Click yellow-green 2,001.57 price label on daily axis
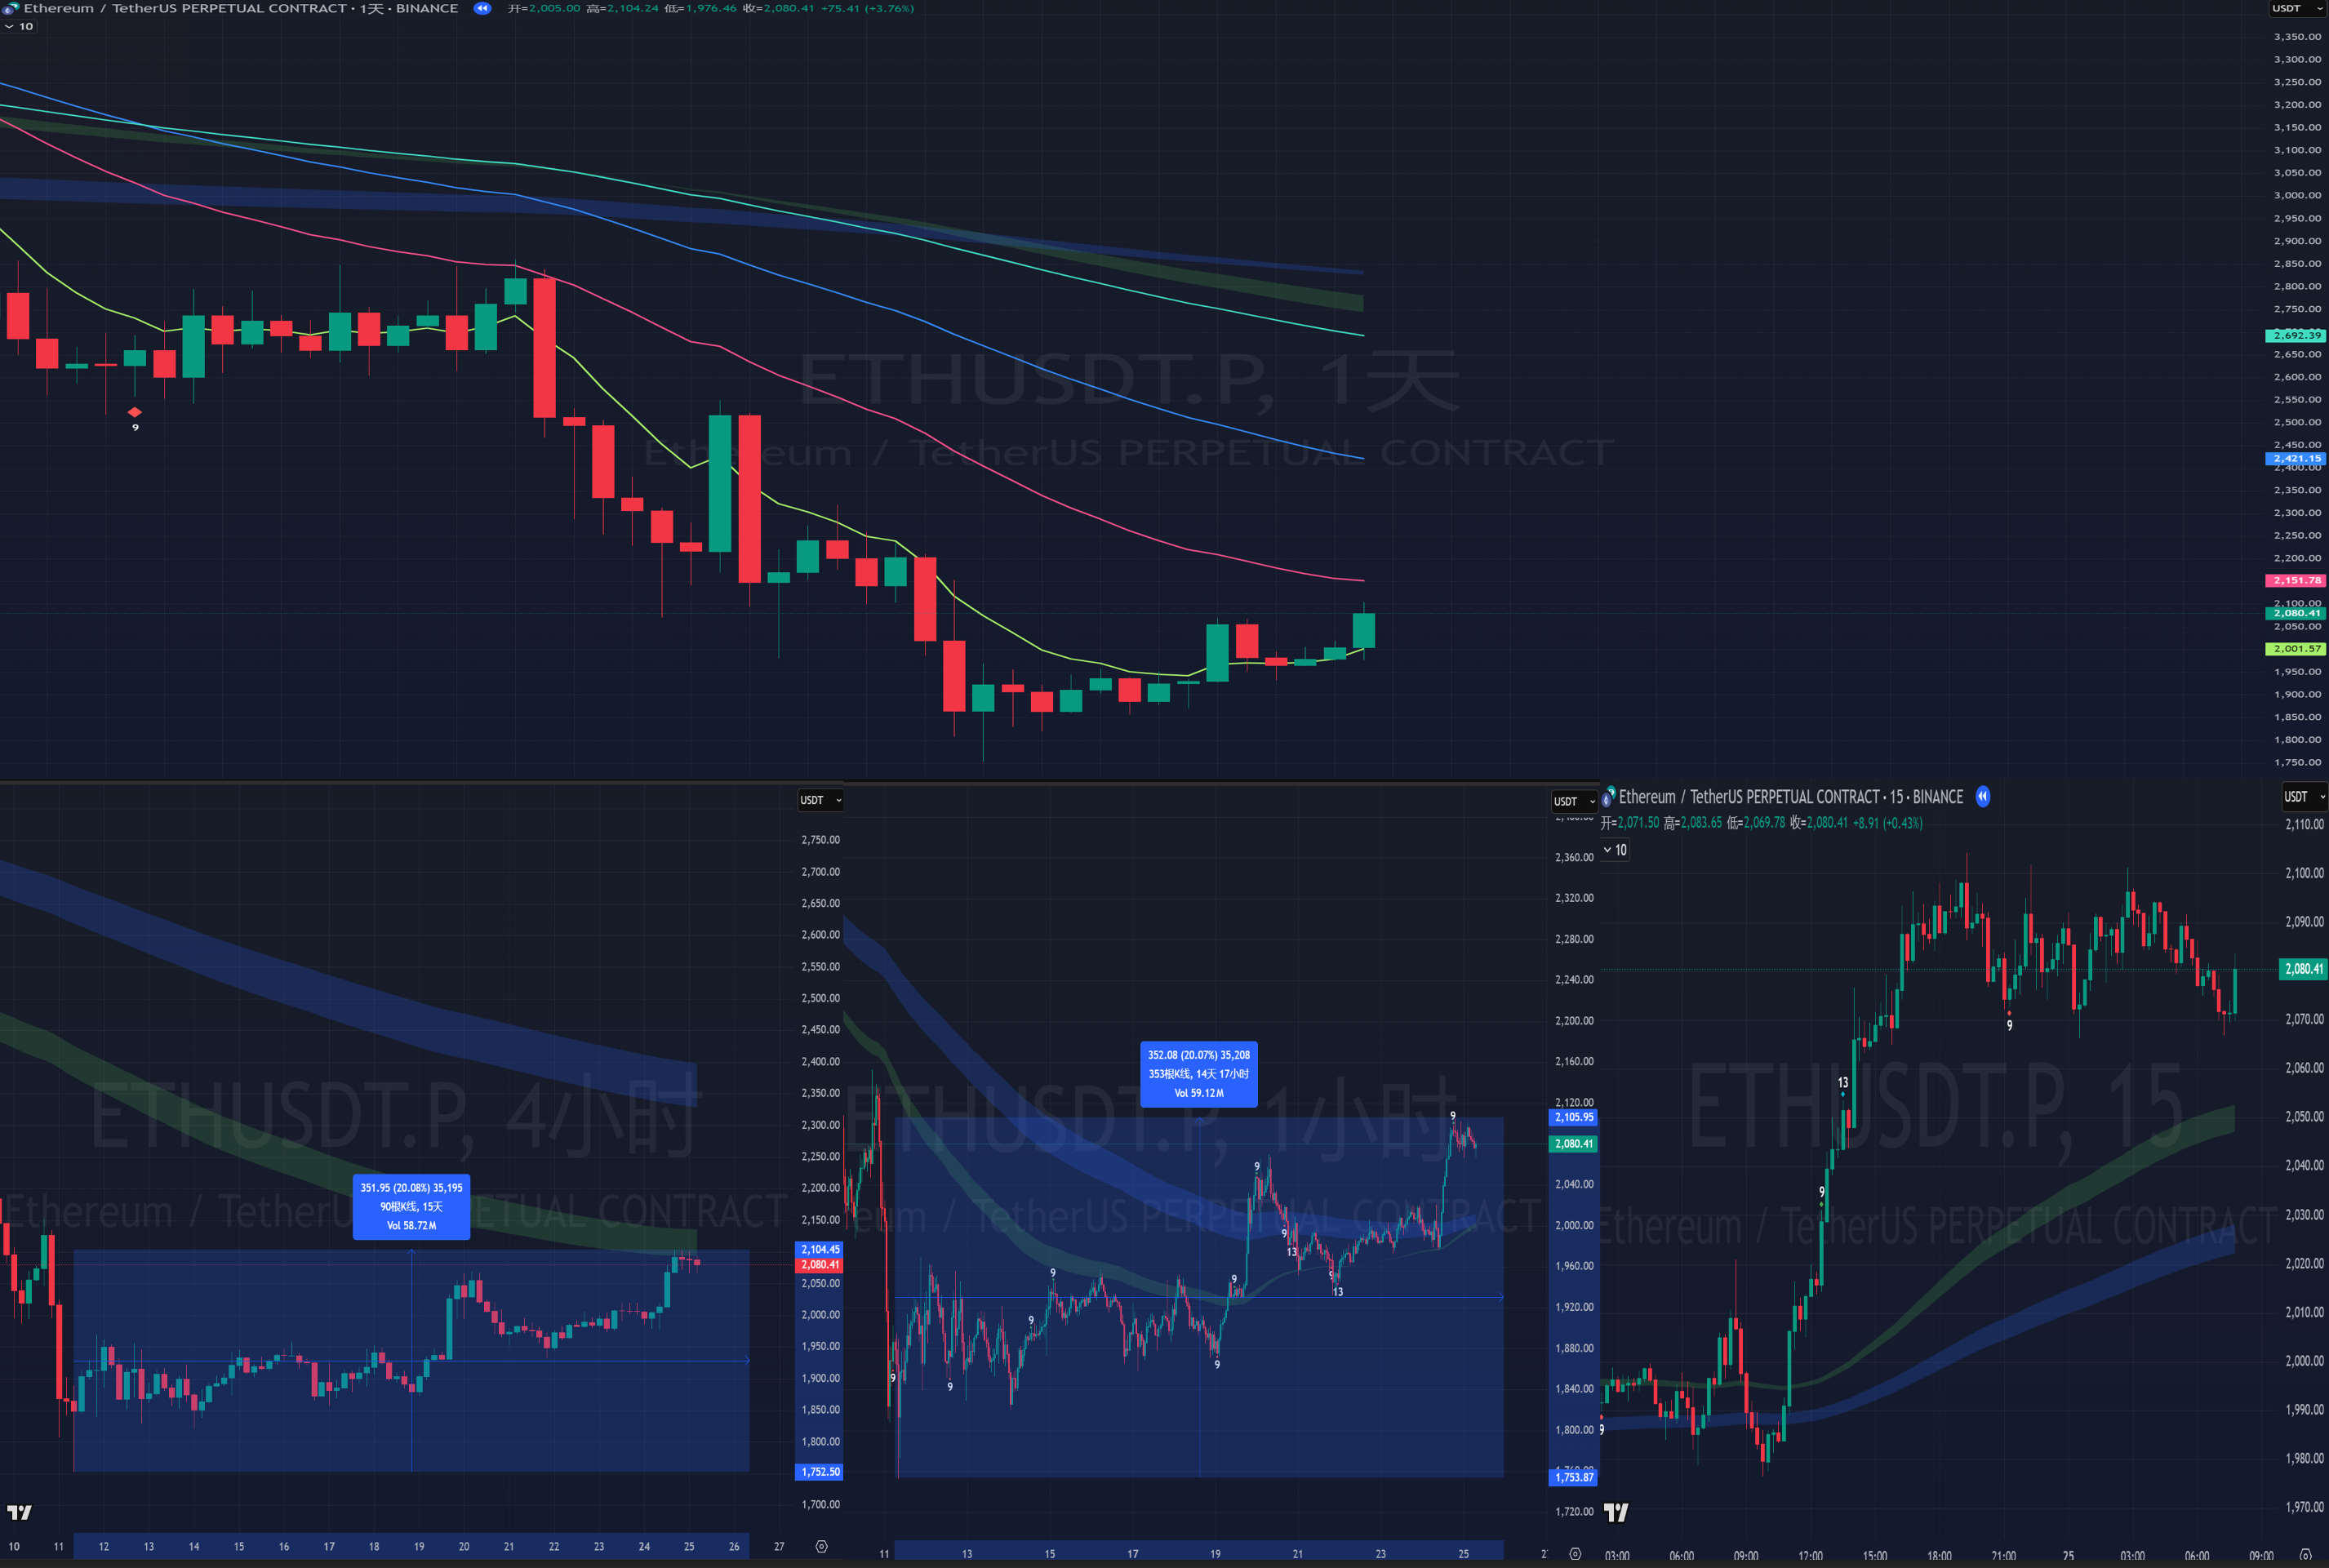Viewport: 2329px width, 1568px height. 2296,648
